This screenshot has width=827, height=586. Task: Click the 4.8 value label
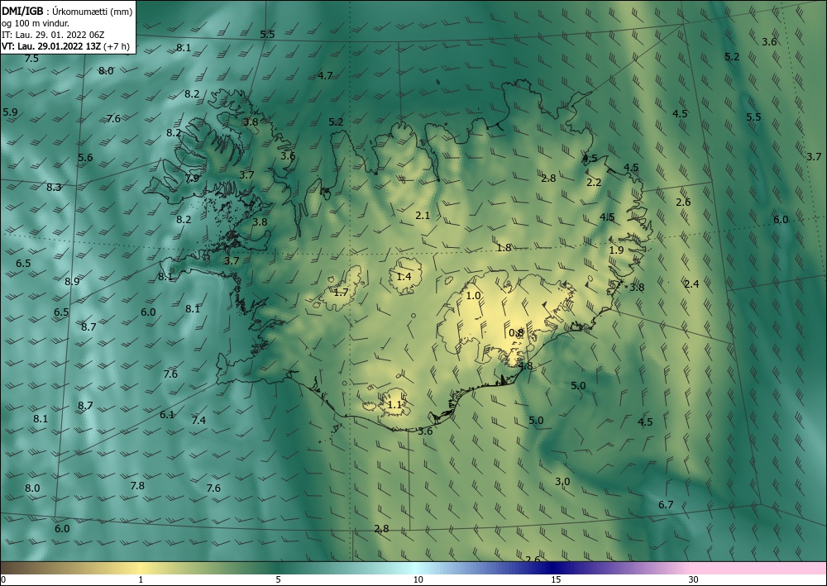click(525, 365)
